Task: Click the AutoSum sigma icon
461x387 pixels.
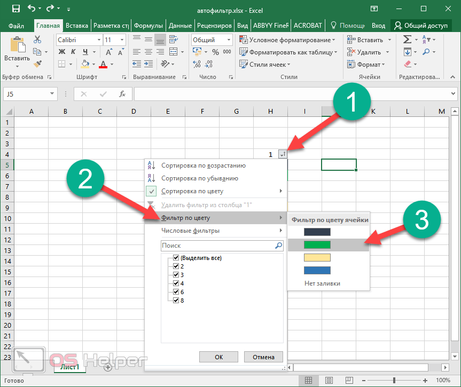Action: point(408,40)
